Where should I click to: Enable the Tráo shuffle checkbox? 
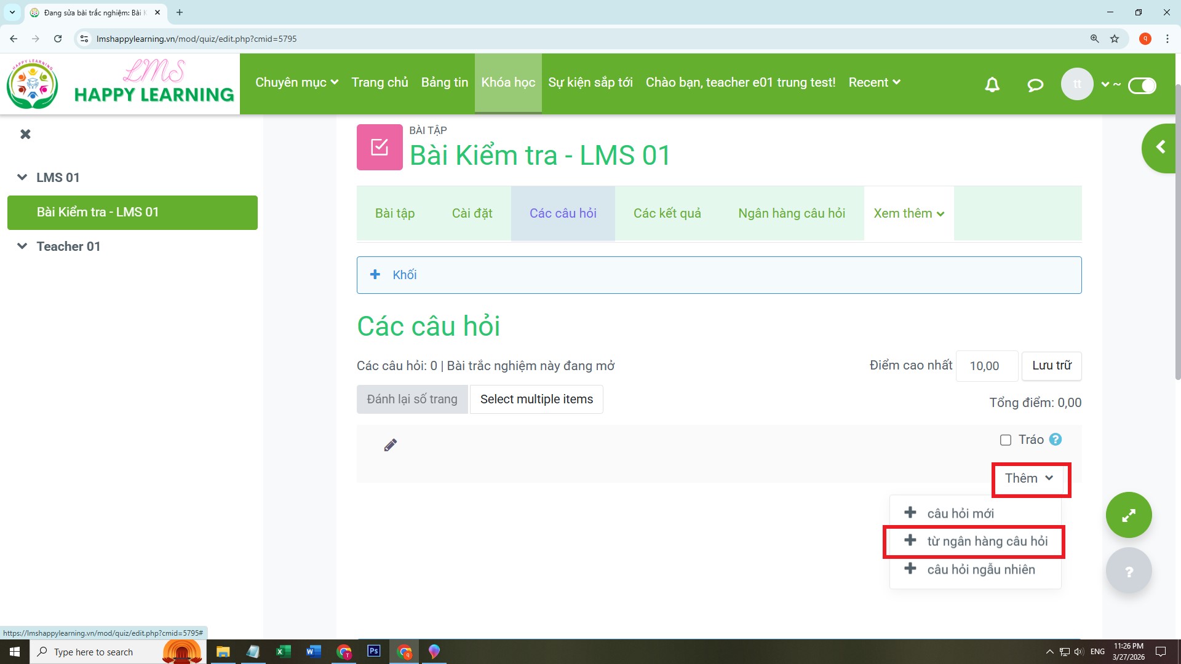(1006, 440)
